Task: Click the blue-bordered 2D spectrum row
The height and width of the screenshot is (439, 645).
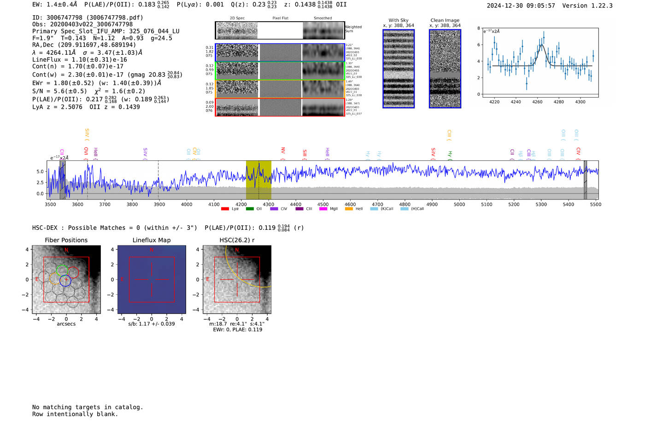Action: point(280,53)
